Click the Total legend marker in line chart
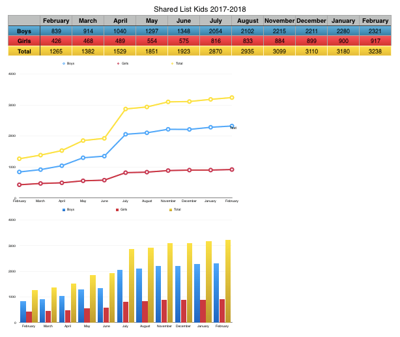Viewport: 400px width, 337px height. [172, 63]
